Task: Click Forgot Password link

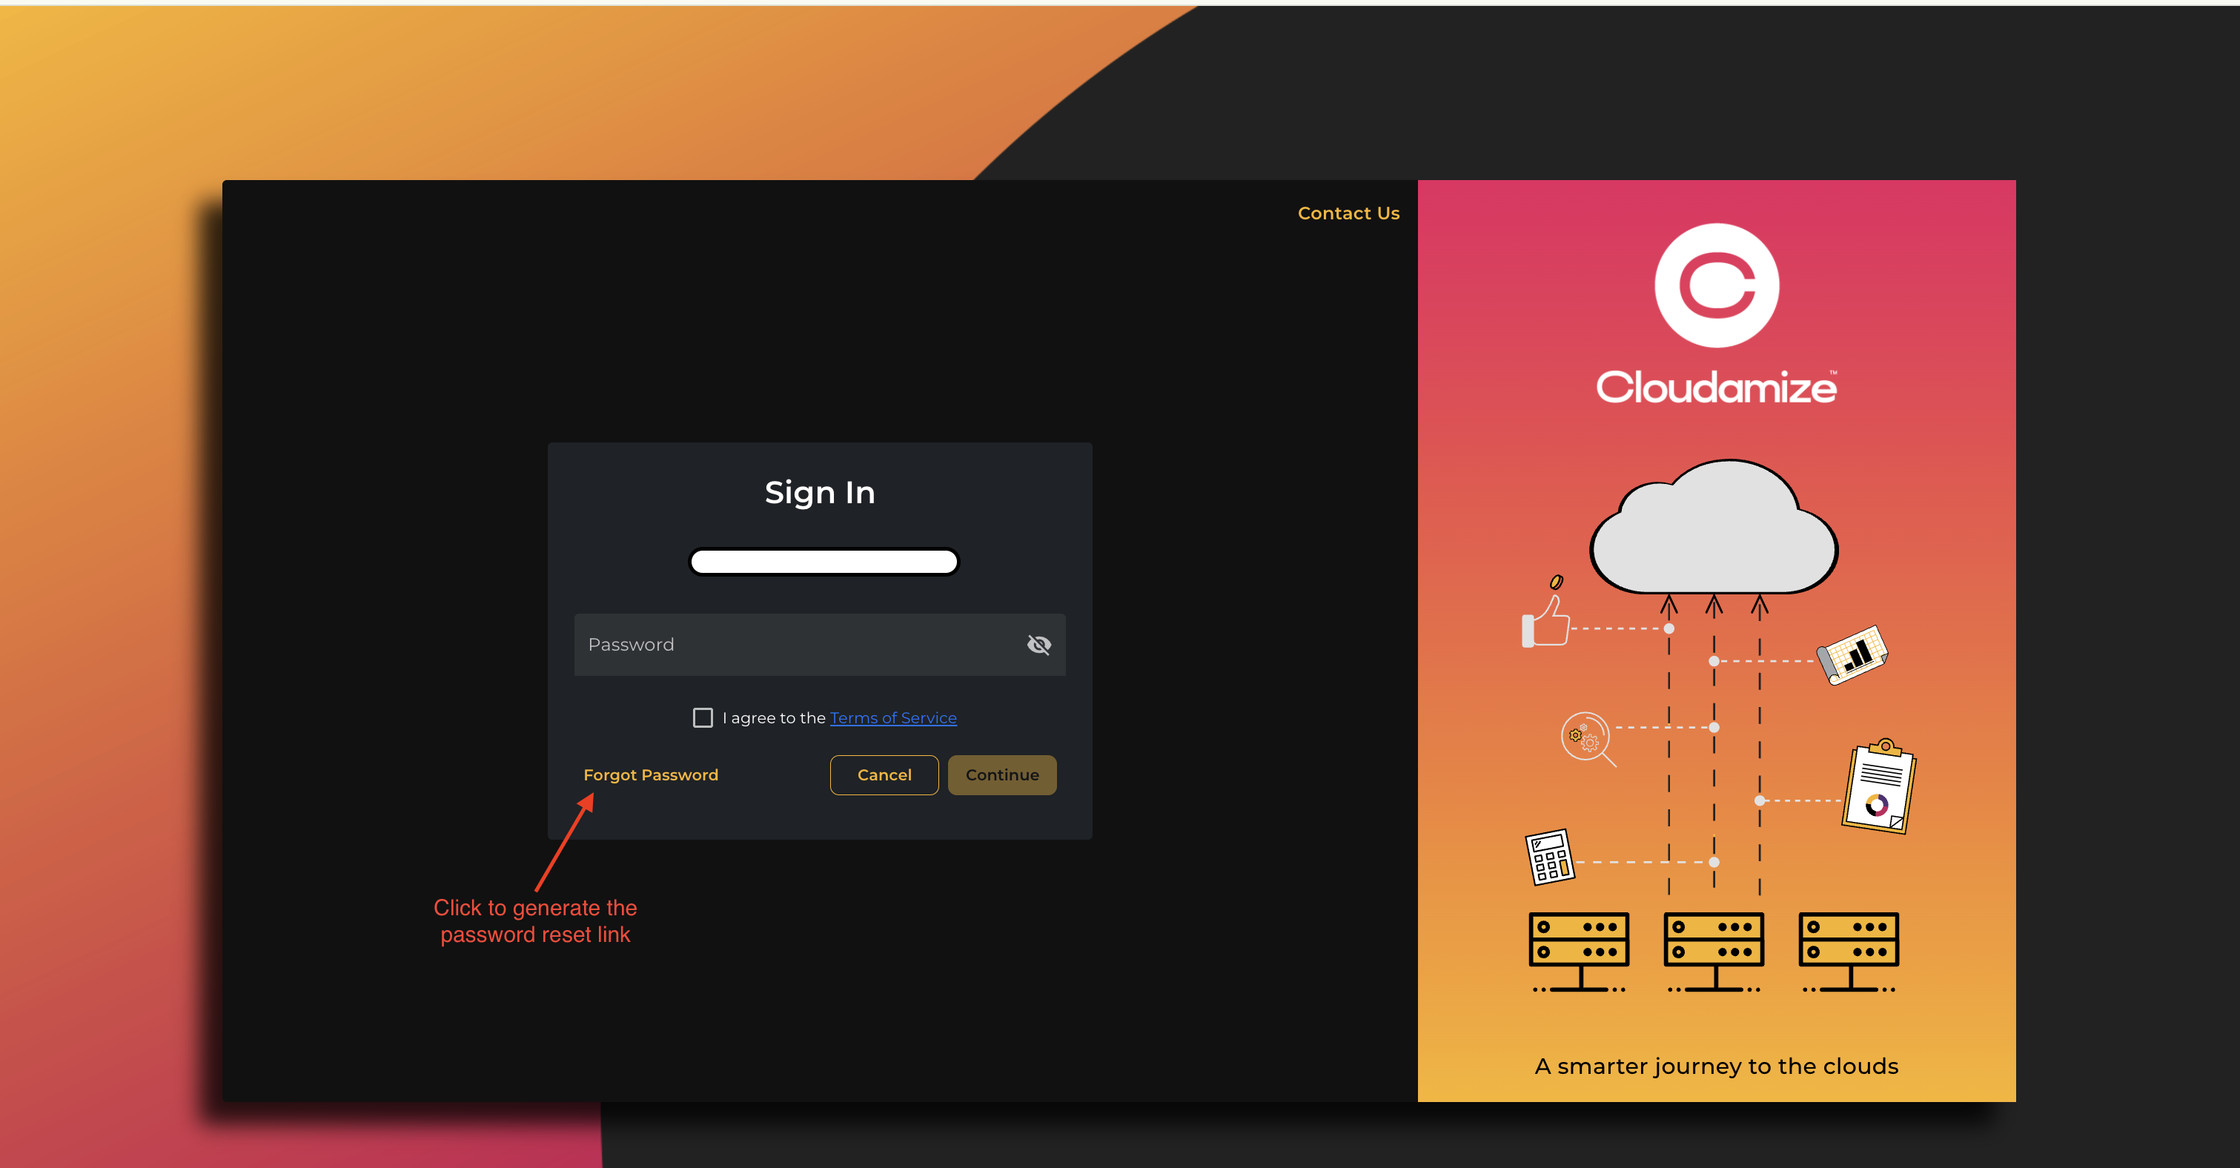Action: tap(651, 775)
